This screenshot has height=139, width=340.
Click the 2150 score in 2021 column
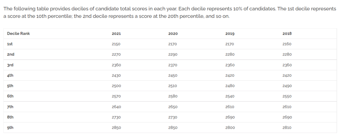click(116, 44)
